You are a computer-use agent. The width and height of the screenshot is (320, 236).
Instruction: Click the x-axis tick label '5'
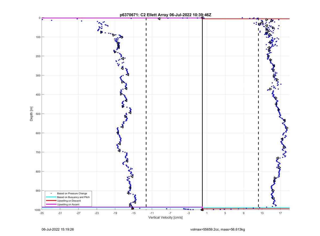pos(225,213)
